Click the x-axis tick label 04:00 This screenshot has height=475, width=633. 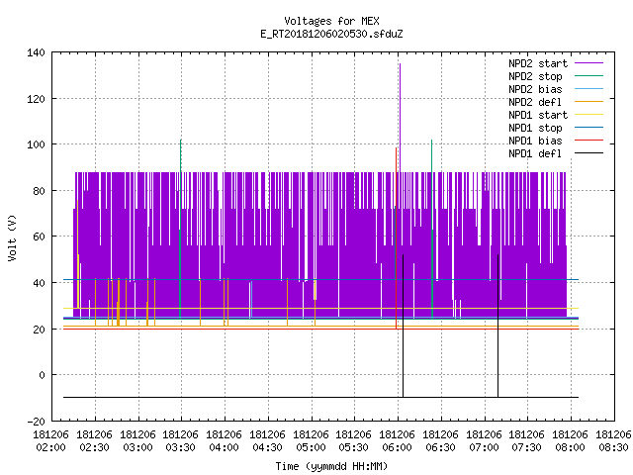click(225, 447)
